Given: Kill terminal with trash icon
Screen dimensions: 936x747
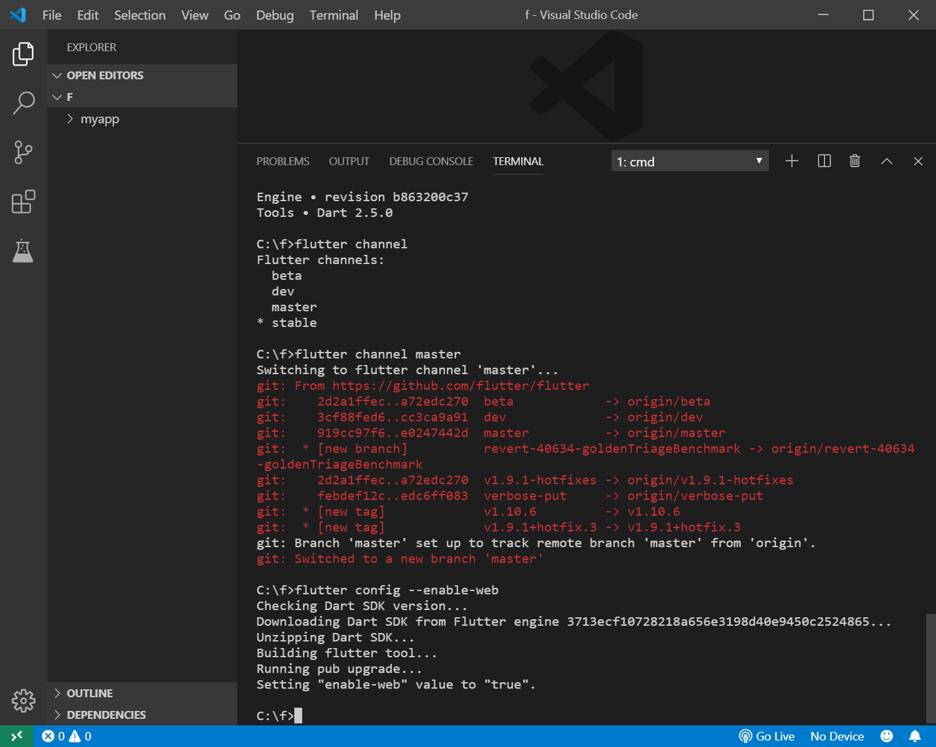Looking at the screenshot, I should point(855,161).
